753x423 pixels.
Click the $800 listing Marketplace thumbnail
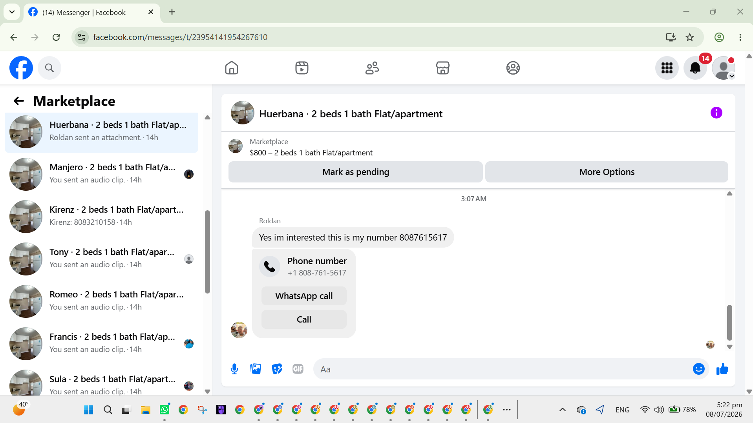(x=236, y=146)
